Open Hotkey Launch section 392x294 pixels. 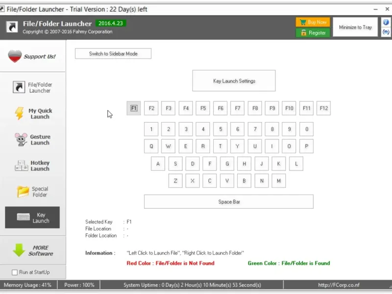[32, 166]
